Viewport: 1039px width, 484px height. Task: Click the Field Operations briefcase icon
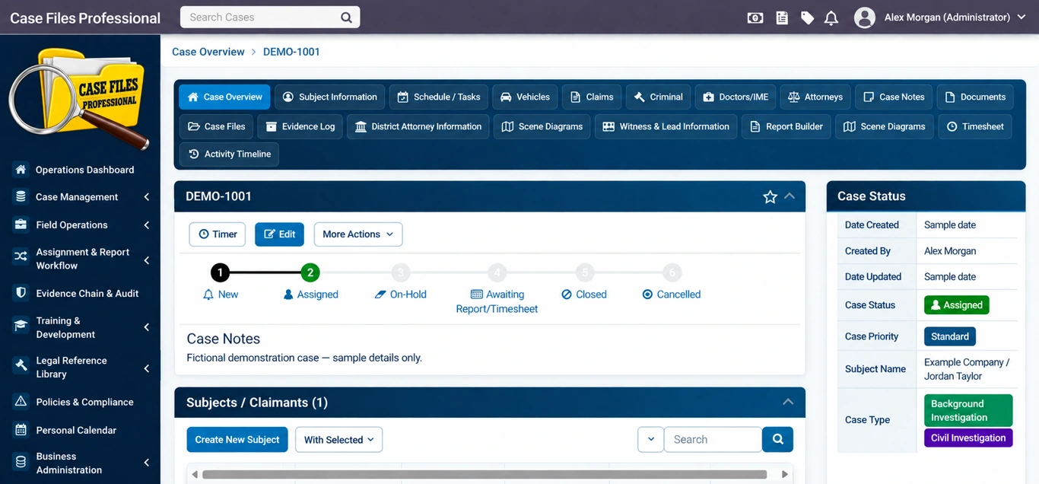tap(21, 224)
